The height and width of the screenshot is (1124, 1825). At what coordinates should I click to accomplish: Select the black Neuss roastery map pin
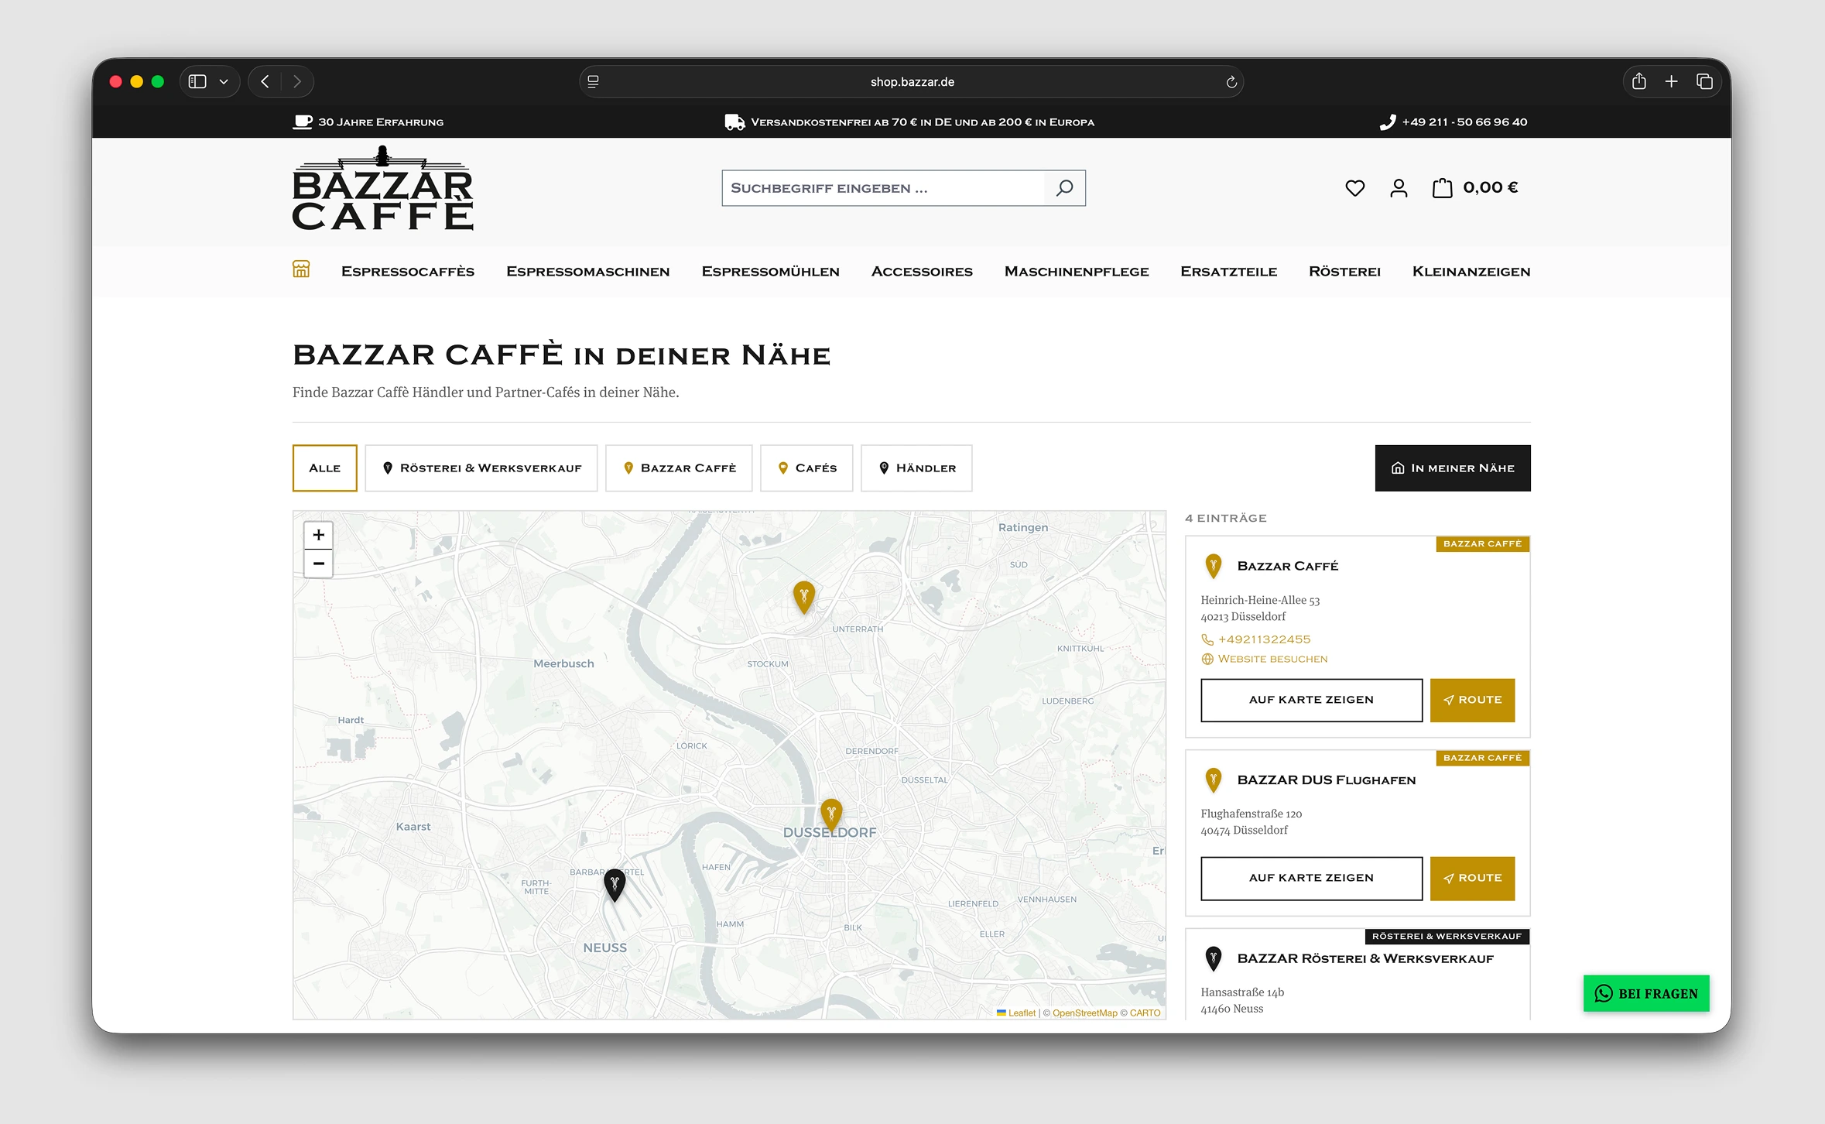pyautogui.click(x=615, y=885)
